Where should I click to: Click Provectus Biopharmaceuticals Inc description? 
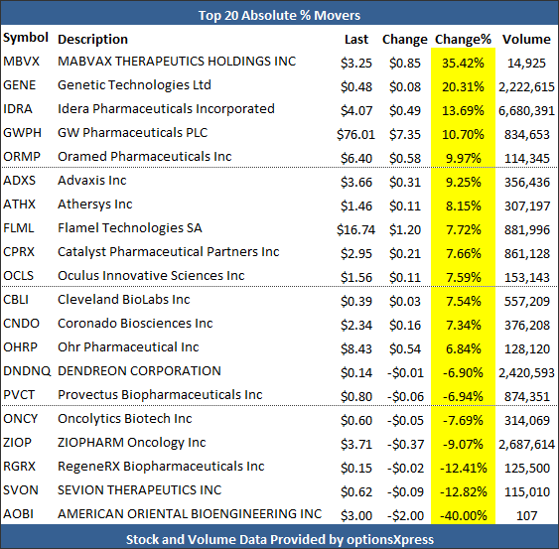point(160,395)
